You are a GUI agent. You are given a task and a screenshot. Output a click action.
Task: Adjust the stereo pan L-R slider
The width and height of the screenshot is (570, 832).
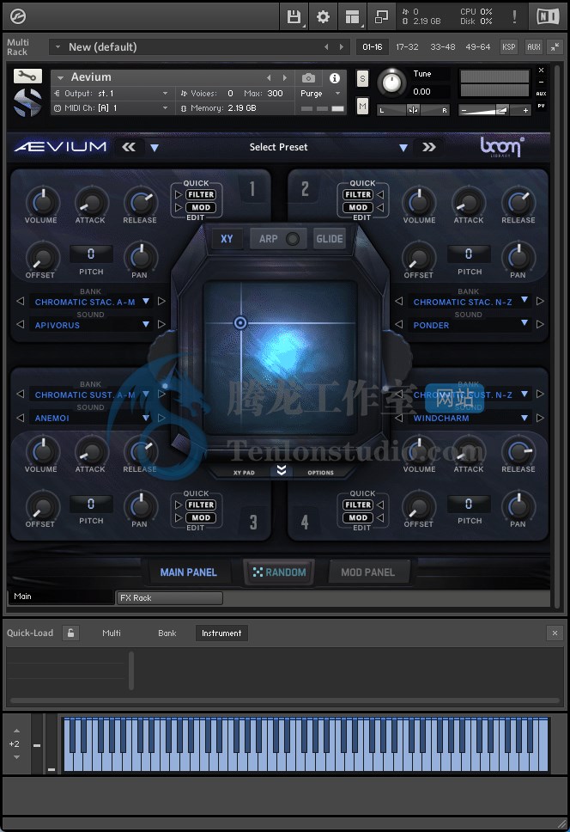(x=413, y=110)
